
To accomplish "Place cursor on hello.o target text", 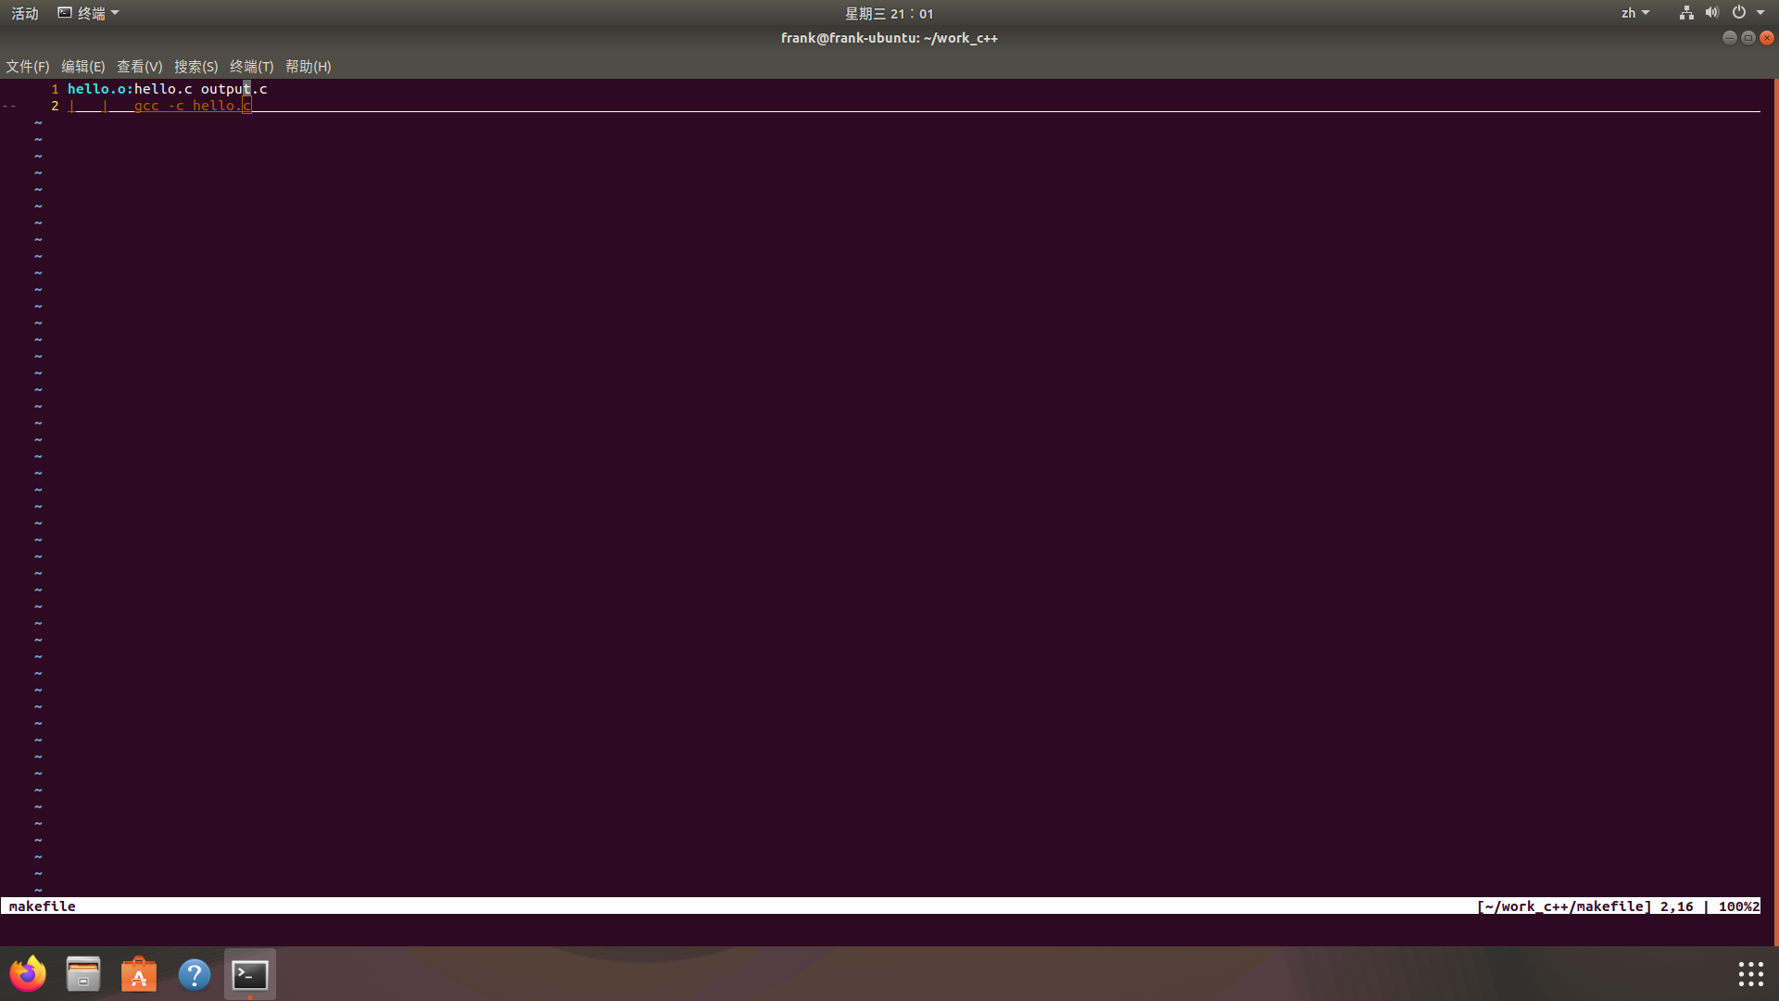I will click(96, 89).
